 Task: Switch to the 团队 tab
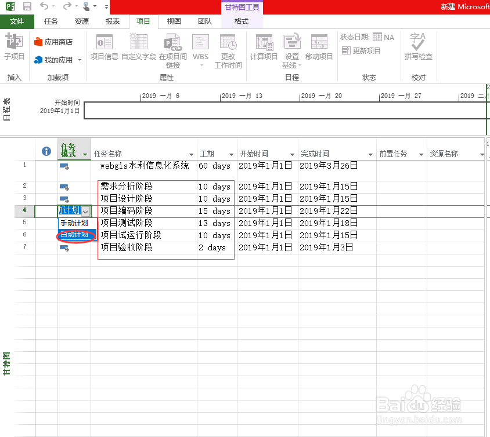(x=205, y=21)
